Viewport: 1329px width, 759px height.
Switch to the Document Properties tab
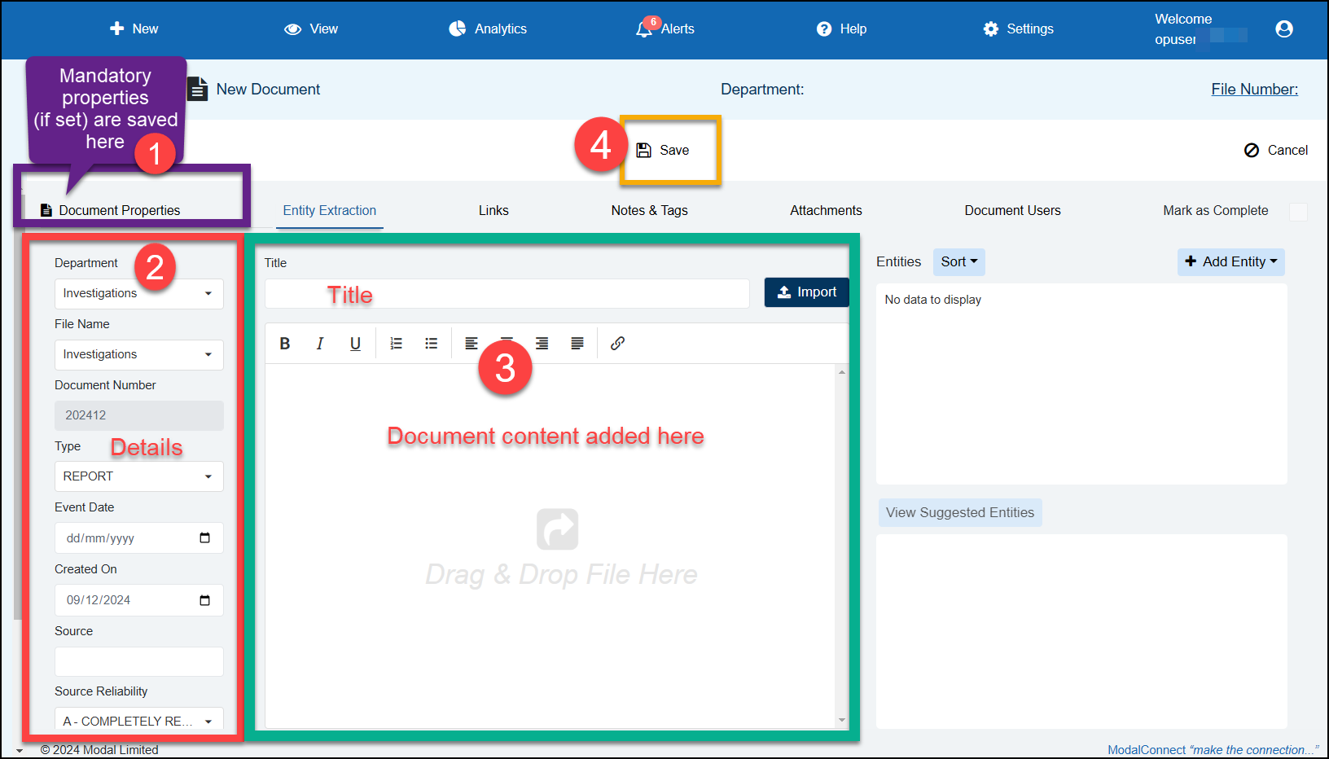111,210
